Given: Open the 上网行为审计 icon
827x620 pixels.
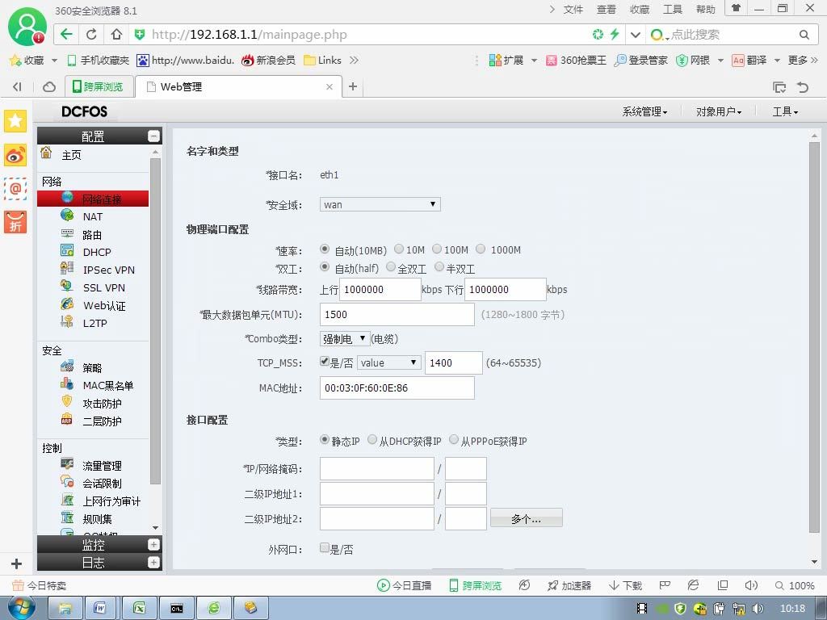Looking at the screenshot, I should [67, 499].
